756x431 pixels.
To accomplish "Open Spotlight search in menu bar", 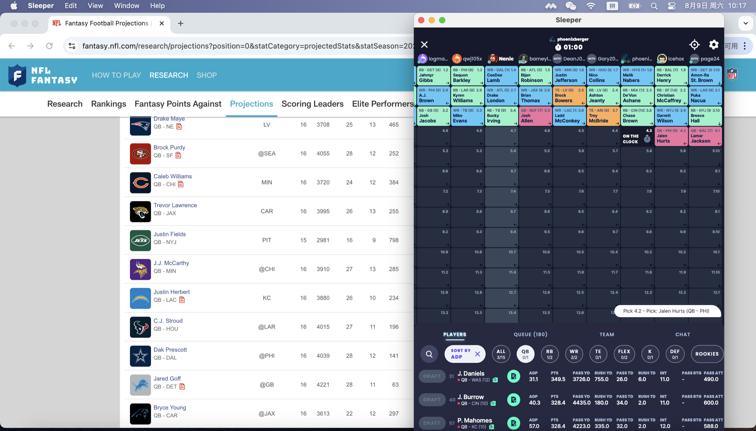I will 654,6.
